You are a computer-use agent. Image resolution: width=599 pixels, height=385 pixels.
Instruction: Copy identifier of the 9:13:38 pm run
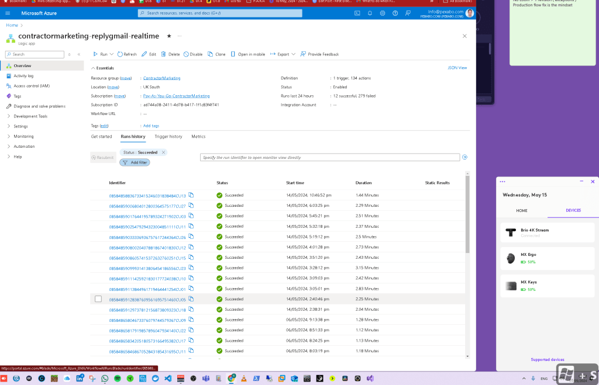coord(191,320)
